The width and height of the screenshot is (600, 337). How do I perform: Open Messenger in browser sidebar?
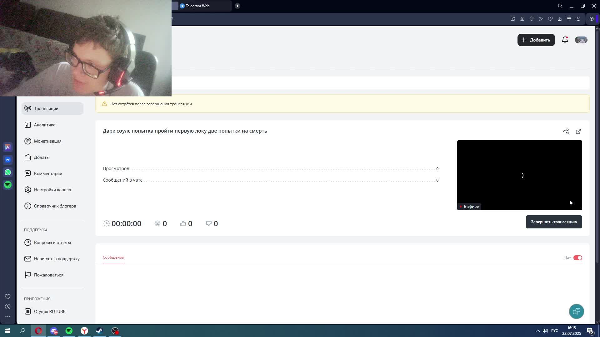[8, 160]
